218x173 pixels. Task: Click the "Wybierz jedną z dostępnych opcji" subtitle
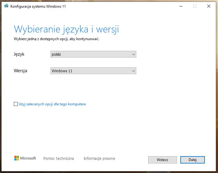(56, 39)
